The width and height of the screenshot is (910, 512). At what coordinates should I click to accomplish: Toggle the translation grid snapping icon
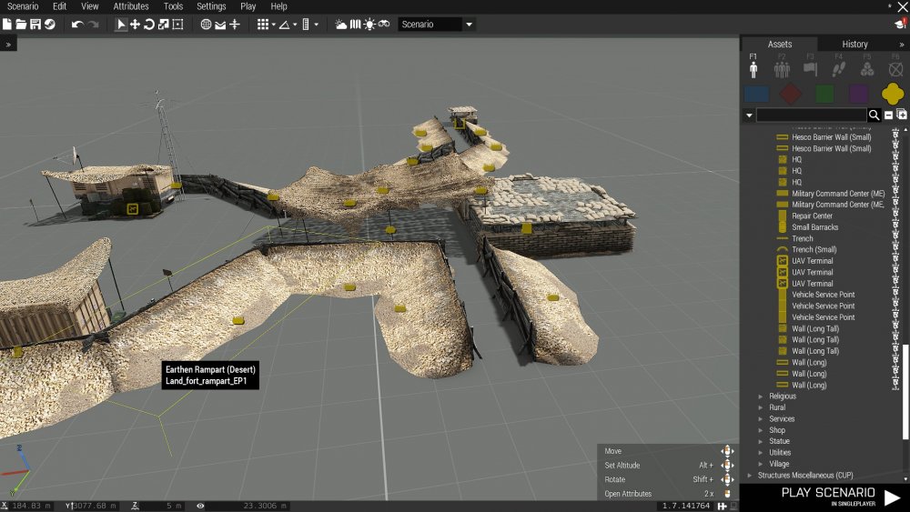(x=263, y=25)
